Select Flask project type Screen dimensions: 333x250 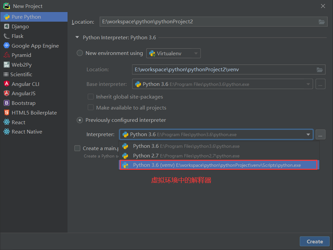[x=34, y=36]
